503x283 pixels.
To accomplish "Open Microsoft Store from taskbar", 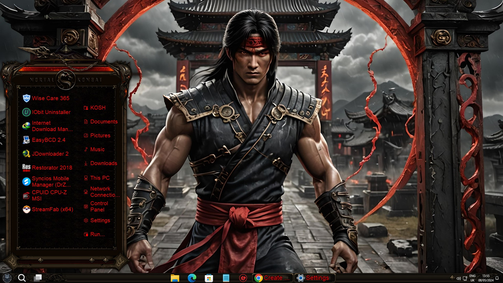I will tap(209, 278).
